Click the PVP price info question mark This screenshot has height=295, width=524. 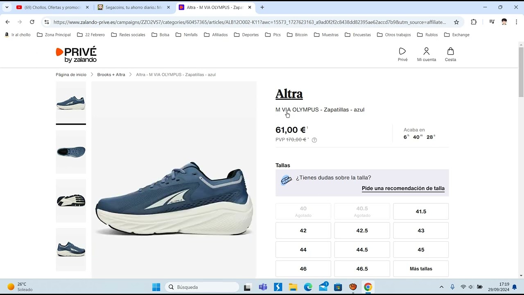[x=314, y=140]
